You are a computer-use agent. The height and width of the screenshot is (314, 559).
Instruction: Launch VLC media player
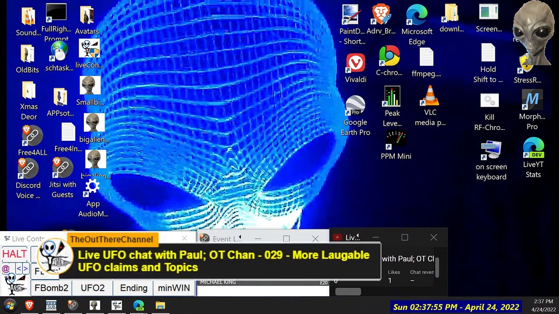point(430,106)
